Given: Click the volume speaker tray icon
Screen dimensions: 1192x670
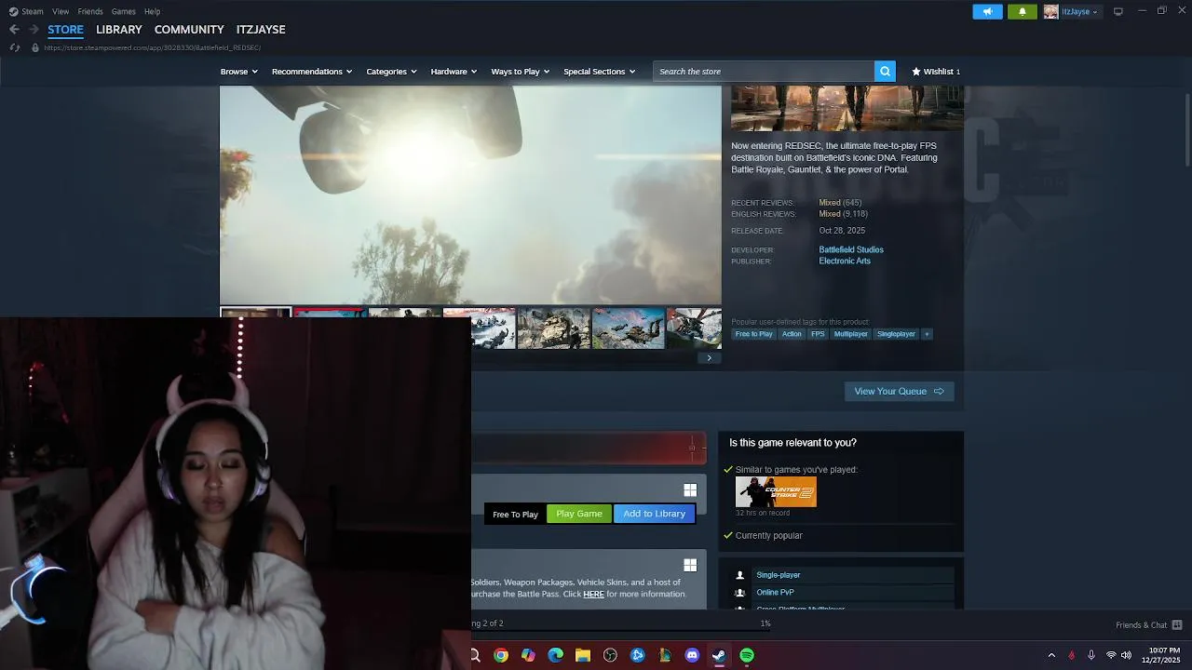Looking at the screenshot, I should (1126, 655).
